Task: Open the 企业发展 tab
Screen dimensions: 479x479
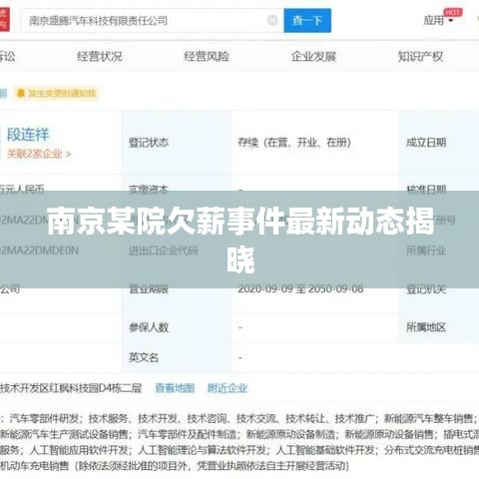Action: [313, 57]
